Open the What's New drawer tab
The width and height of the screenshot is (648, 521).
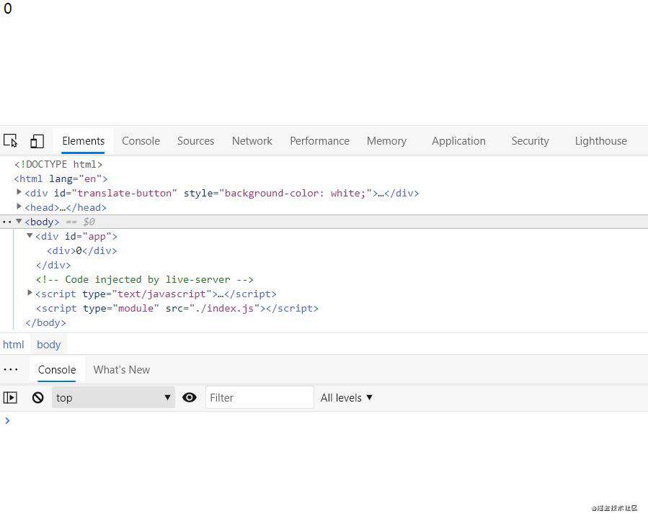[x=122, y=370]
